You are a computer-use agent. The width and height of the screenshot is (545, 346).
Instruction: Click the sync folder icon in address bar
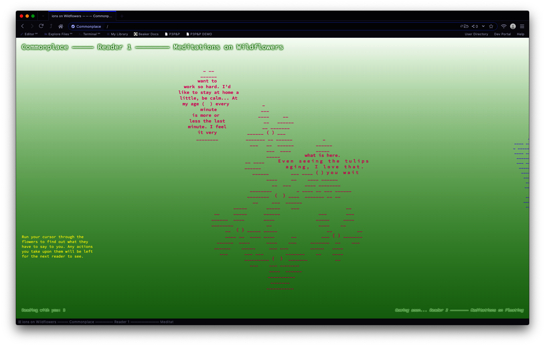465,26
